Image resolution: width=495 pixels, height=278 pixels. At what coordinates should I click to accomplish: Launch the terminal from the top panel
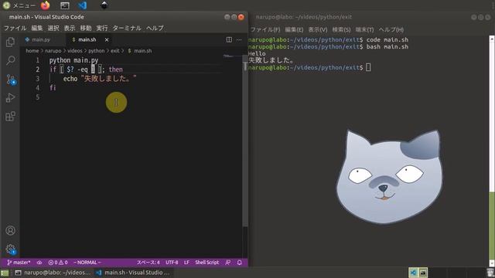pos(65,5)
